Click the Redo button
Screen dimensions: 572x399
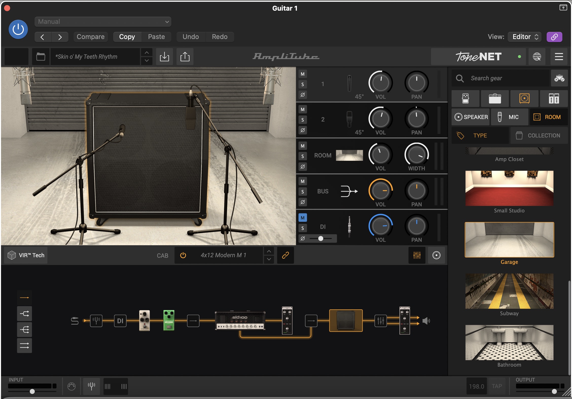[x=220, y=37]
